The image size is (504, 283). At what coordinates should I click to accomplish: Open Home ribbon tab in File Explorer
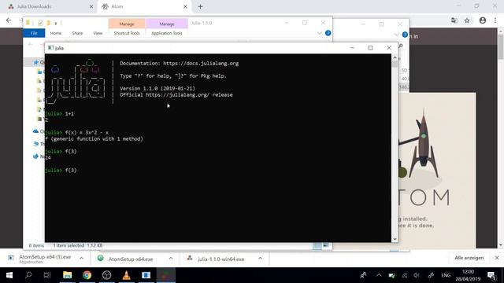(x=56, y=33)
